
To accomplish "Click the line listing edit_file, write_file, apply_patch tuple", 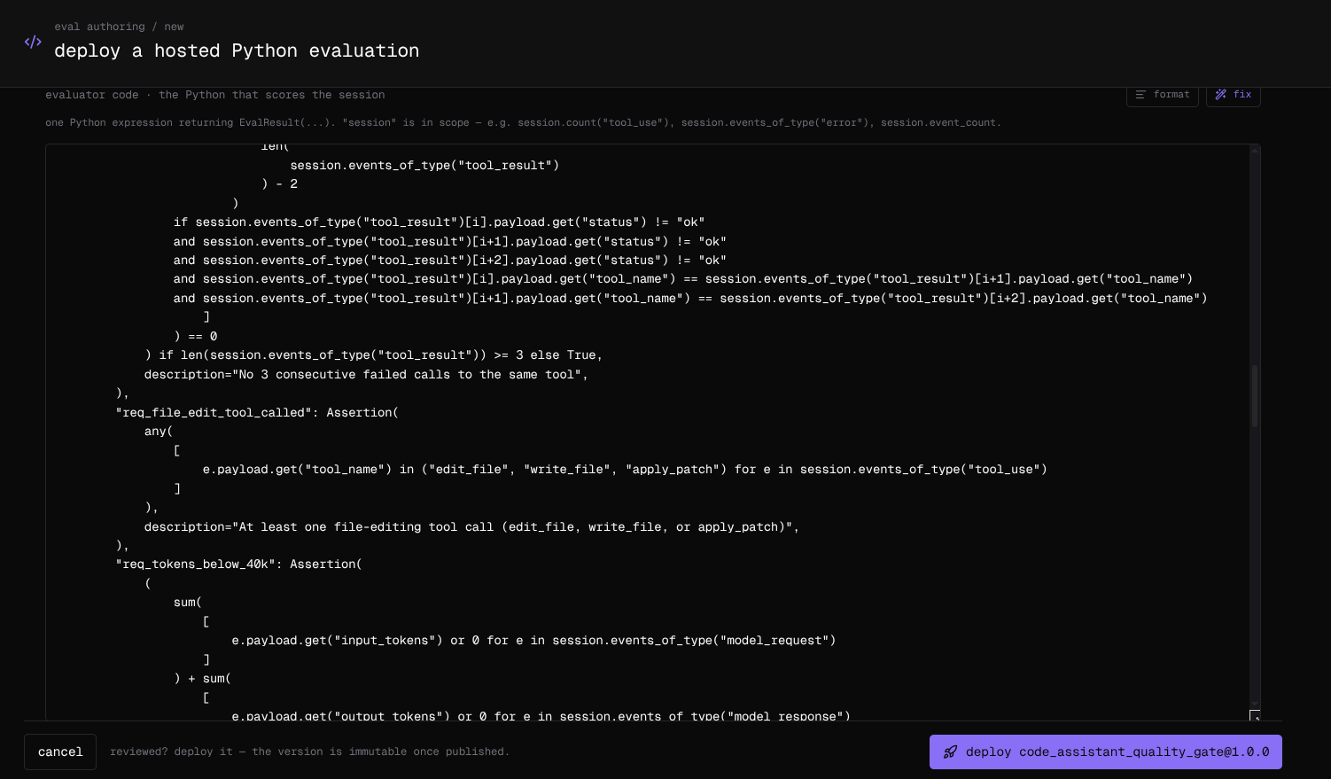I will (625, 470).
